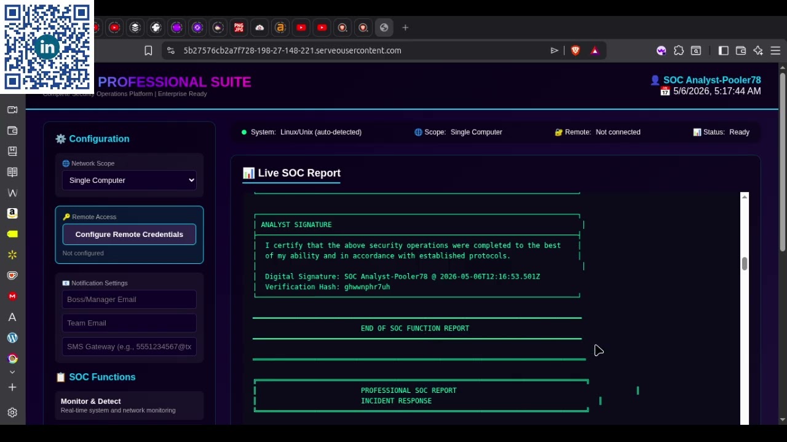Image resolution: width=787 pixels, height=442 pixels.
Task: Open Brave Rewards triangle icon
Action: [595, 50]
